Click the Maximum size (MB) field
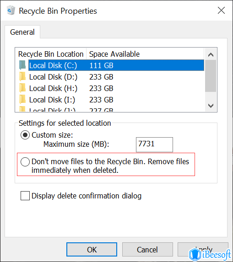This screenshot has height=262, width=233. pyautogui.click(x=154, y=144)
